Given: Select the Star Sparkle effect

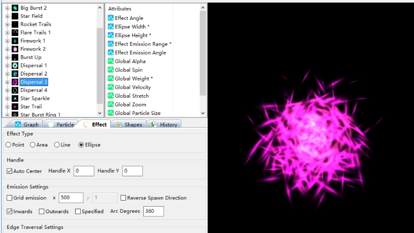Looking at the screenshot, I should (35, 98).
